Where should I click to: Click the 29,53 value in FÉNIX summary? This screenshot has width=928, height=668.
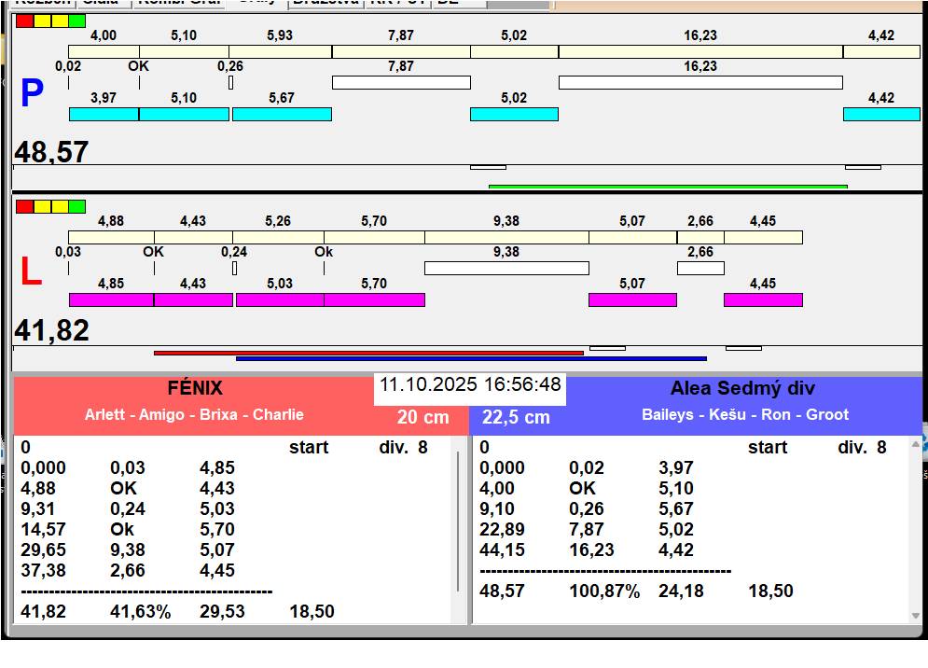[x=222, y=612]
